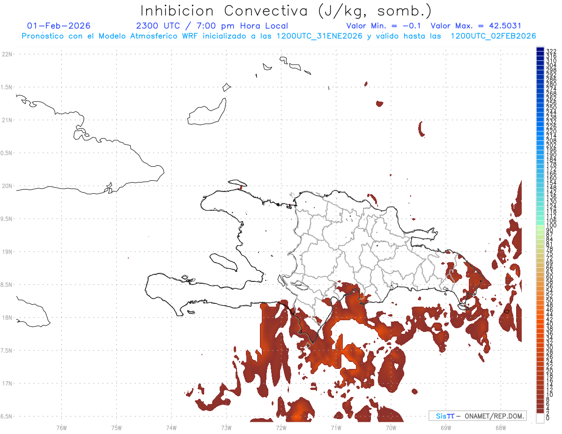Select the "0.5N" latitude tick label
This screenshot has height=434, width=562.
click(6, 153)
